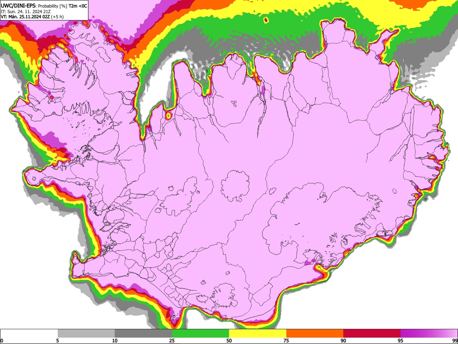Click the dark gray 10–25% legend segment
Image resolution: width=458 pixels, height=344 pixels.
pyautogui.click(x=143, y=333)
